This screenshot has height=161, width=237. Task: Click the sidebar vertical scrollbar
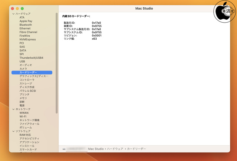point(57,63)
